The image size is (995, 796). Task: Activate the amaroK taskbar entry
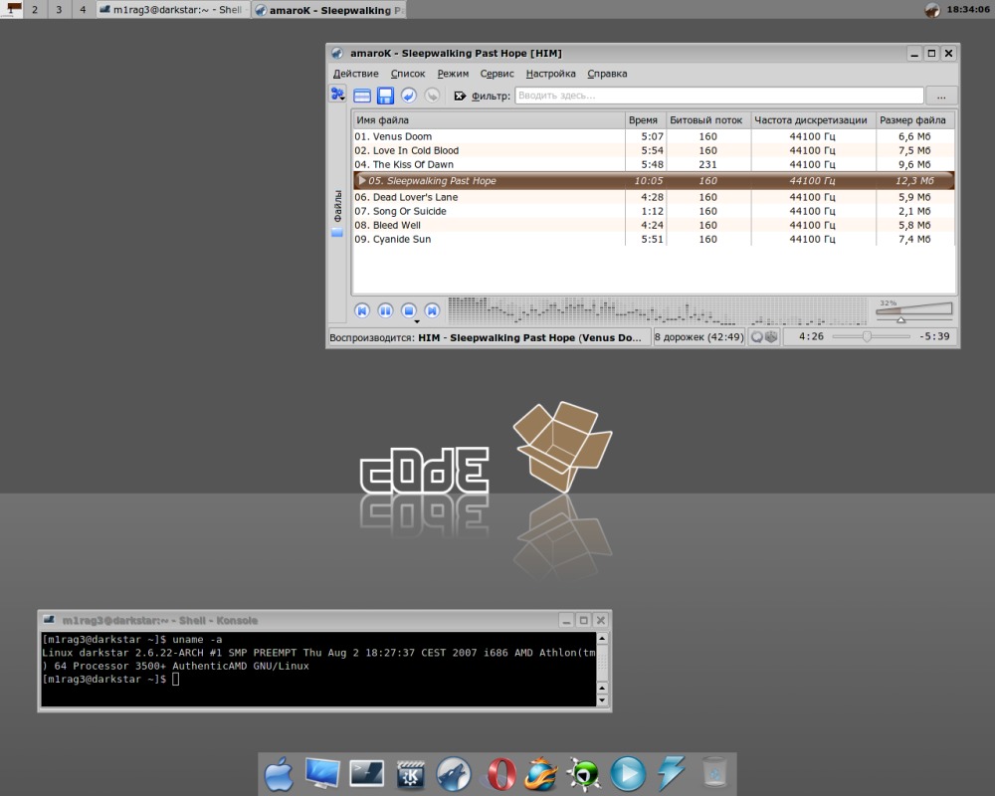point(329,10)
